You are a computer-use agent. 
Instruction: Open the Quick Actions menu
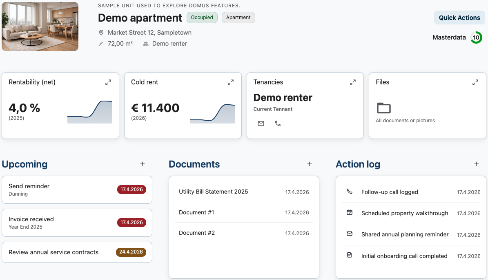(459, 18)
